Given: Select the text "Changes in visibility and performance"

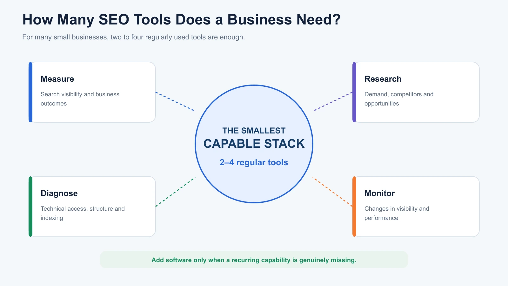Looking at the screenshot, I should (x=397, y=213).
